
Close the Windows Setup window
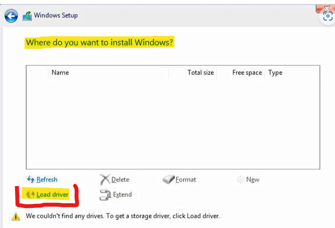click(325, 9)
